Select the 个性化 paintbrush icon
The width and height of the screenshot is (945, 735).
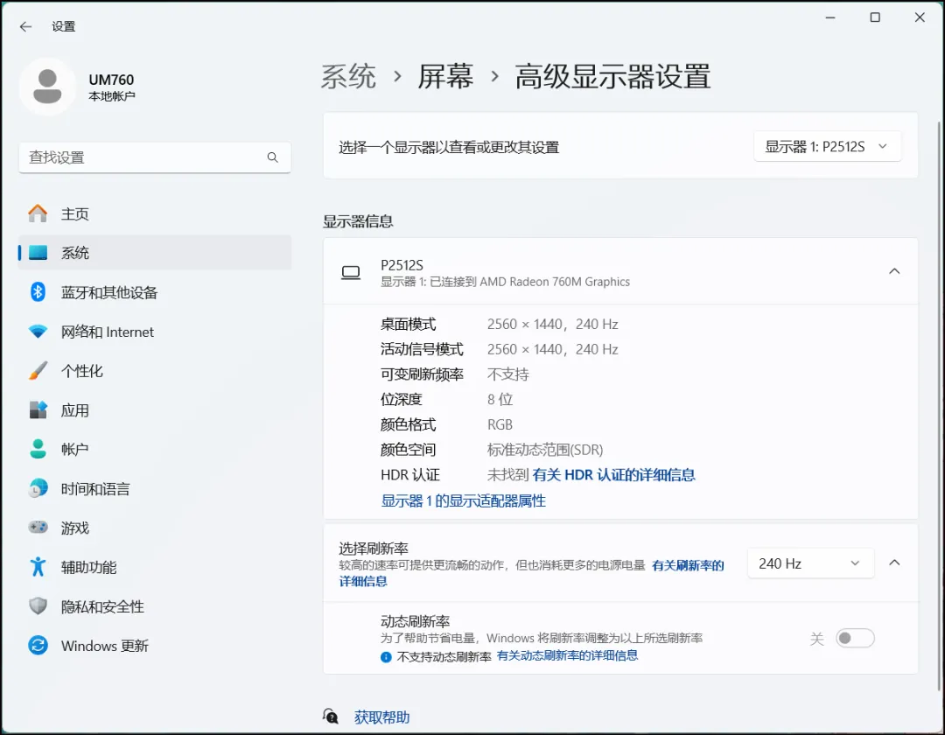point(38,371)
